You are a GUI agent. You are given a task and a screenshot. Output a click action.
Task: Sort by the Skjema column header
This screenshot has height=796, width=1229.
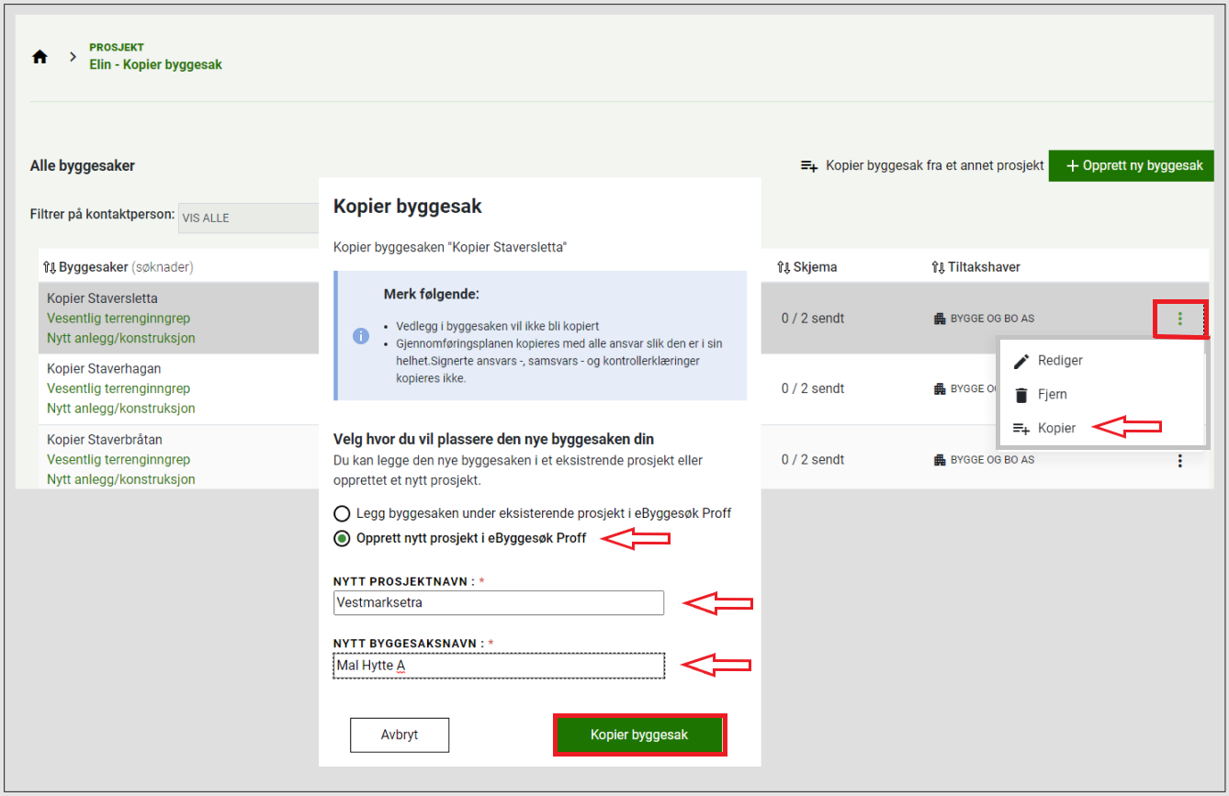(x=806, y=267)
